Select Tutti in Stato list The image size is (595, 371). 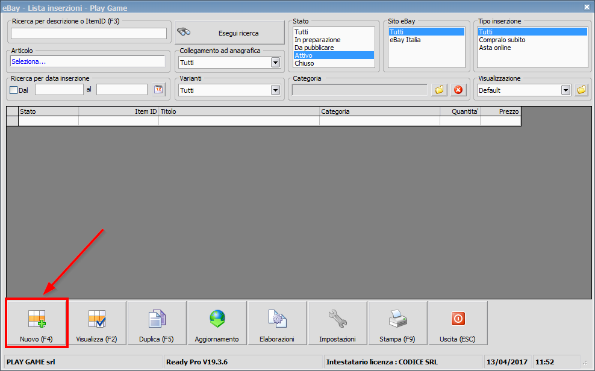click(x=334, y=32)
